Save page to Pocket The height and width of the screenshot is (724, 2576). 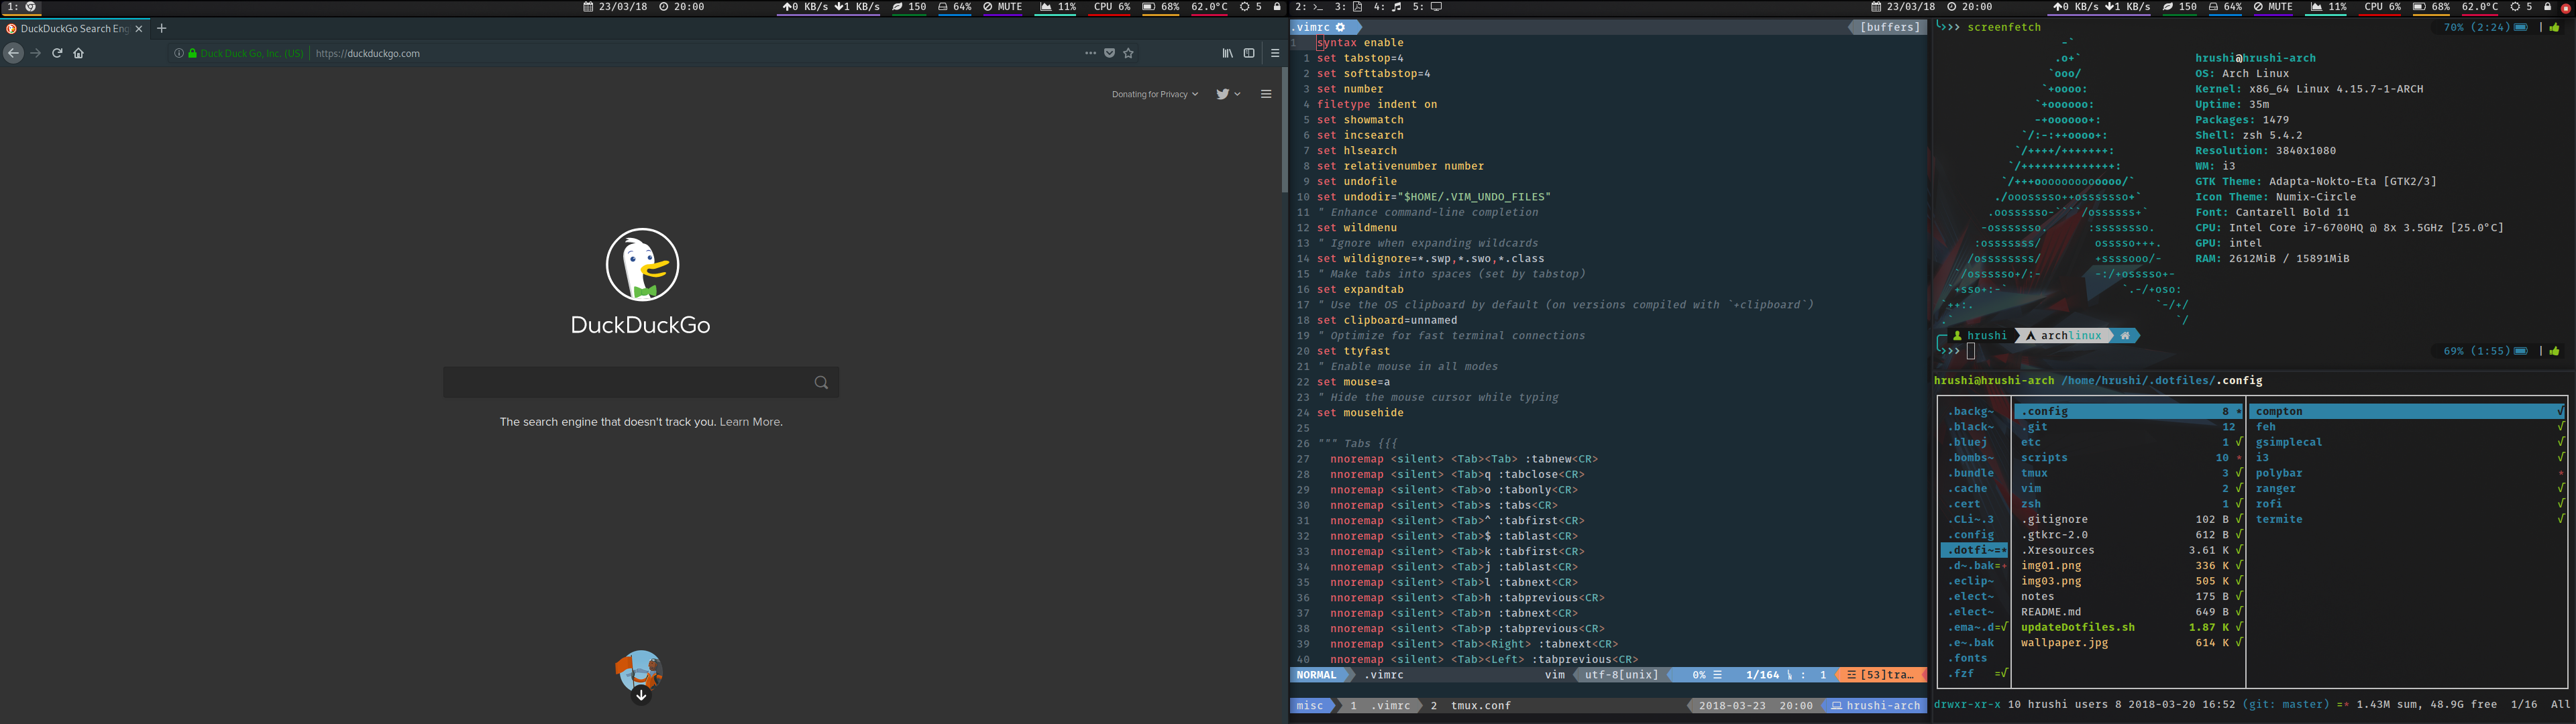(1109, 53)
